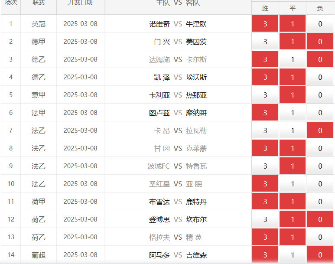Toggle win (3) for 卡利亚 VS 热那亚
Image resolution: width=335 pixels, height=264 pixels.
[265, 95]
